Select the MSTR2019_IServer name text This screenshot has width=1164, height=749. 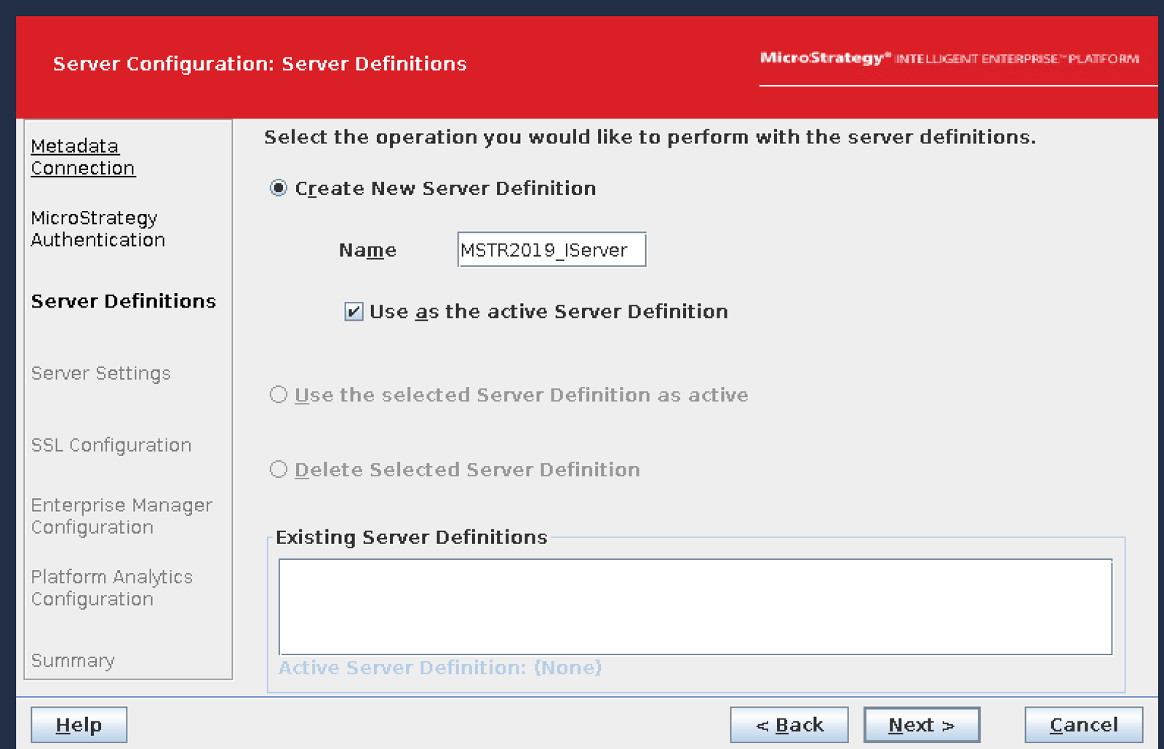point(542,249)
